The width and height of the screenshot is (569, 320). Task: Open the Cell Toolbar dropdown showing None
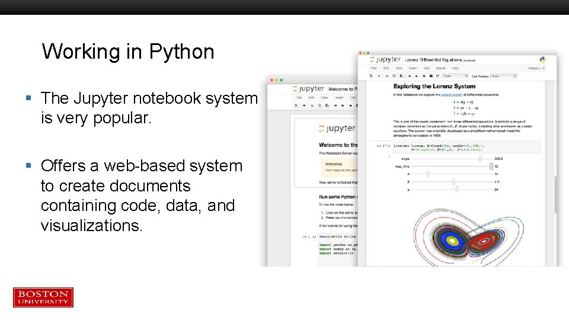[x=503, y=76]
